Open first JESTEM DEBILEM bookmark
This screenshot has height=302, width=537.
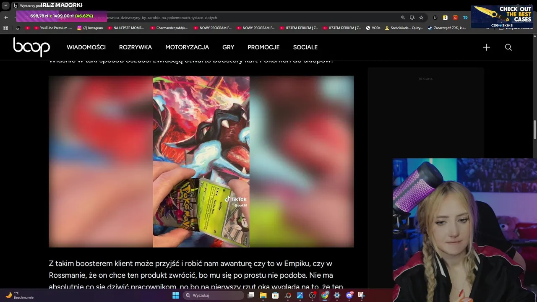(299, 28)
